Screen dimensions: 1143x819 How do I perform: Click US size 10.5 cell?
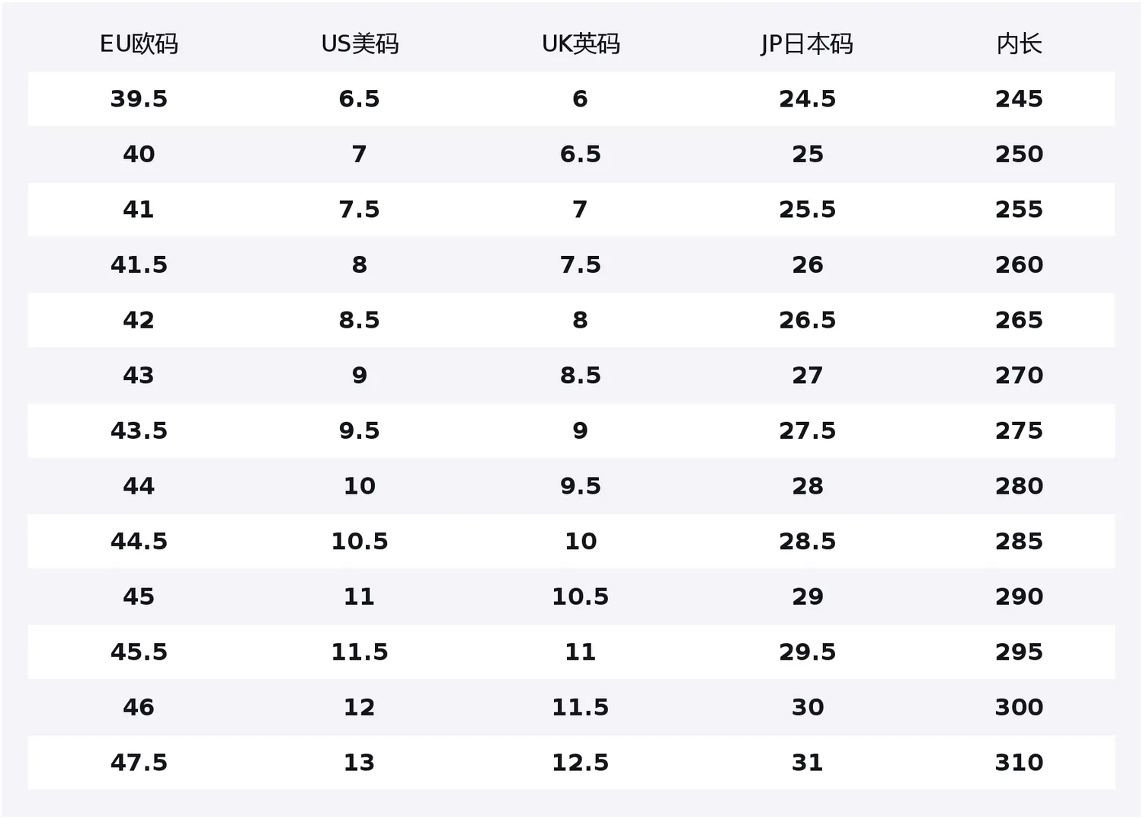pos(360,542)
